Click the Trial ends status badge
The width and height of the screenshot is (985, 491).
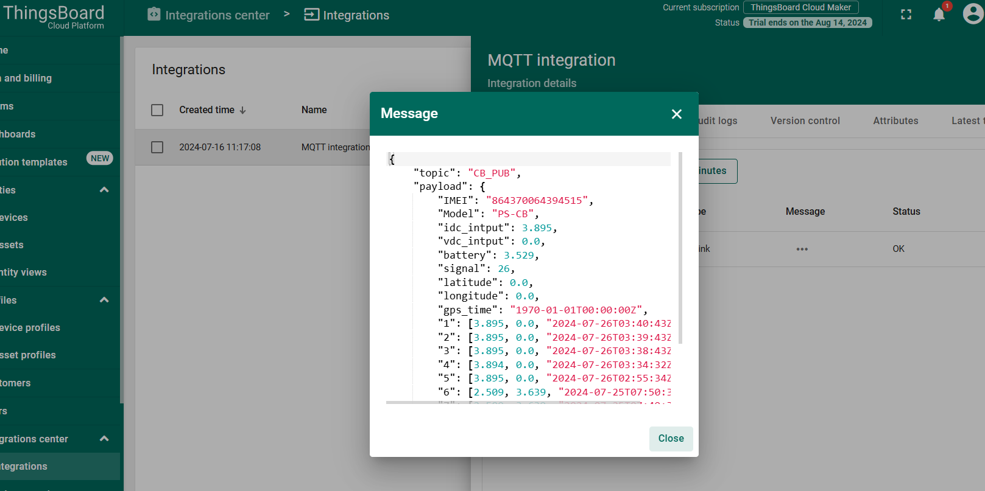[807, 23]
